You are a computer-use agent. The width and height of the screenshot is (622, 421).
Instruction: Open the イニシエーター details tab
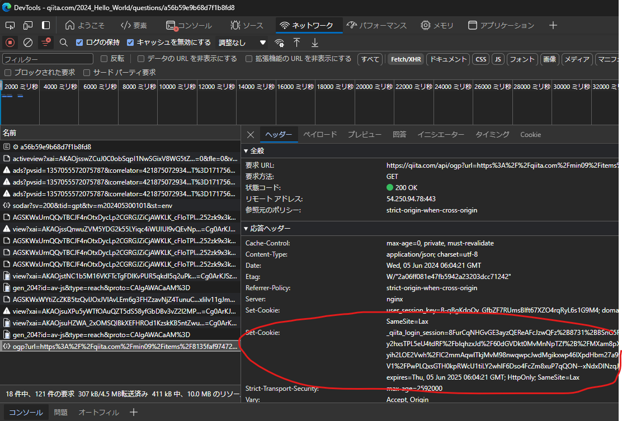click(x=441, y=135)
